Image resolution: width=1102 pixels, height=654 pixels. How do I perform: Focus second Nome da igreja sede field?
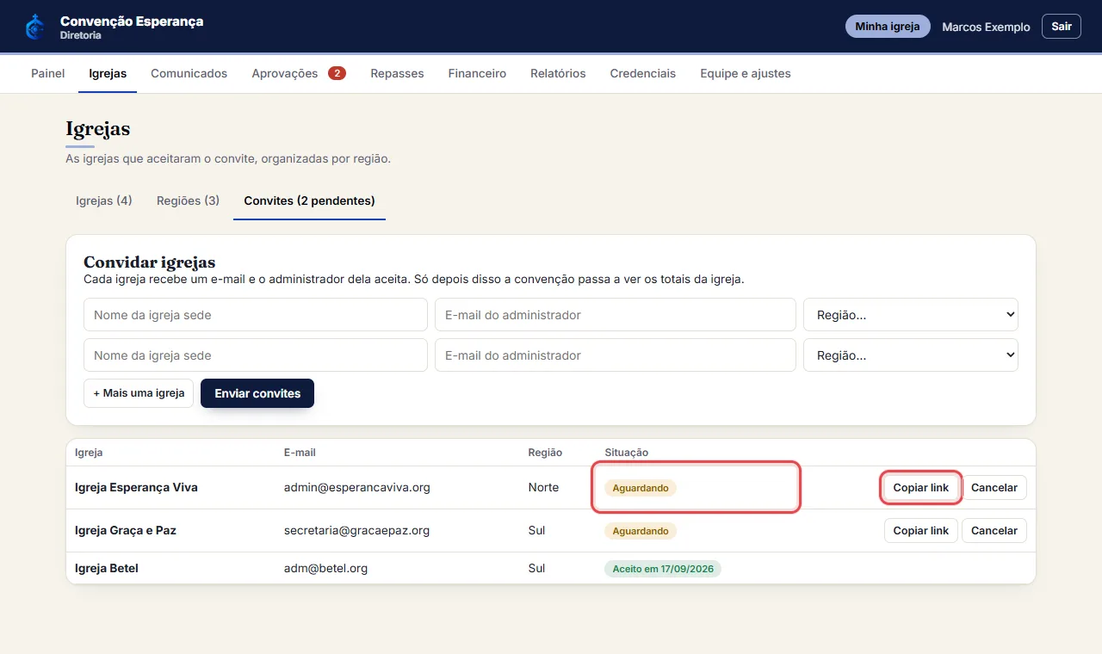pyautogui.click(x=256, y=355)
